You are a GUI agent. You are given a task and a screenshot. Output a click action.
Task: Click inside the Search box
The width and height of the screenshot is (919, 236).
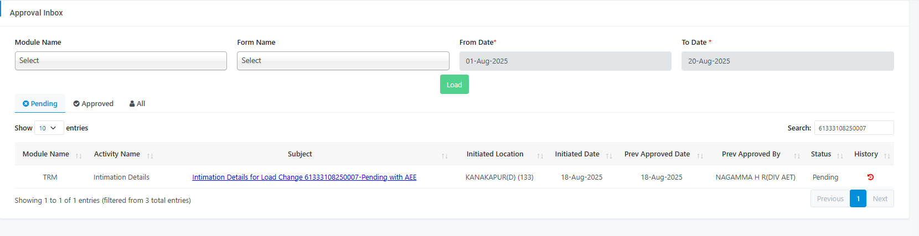(853, 128)
